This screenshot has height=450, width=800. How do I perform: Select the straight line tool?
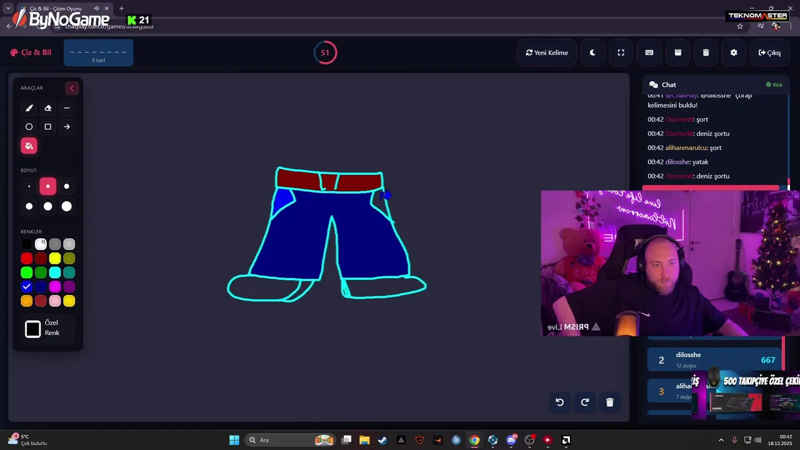tap(67, 108)
